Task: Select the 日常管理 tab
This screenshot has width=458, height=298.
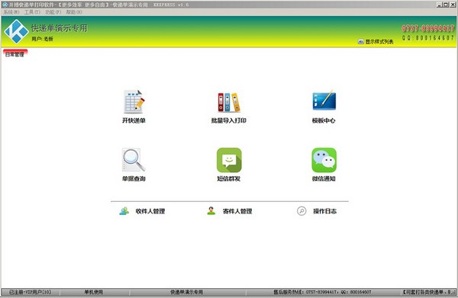Action: pyautogui.click(x=15, y=53)
